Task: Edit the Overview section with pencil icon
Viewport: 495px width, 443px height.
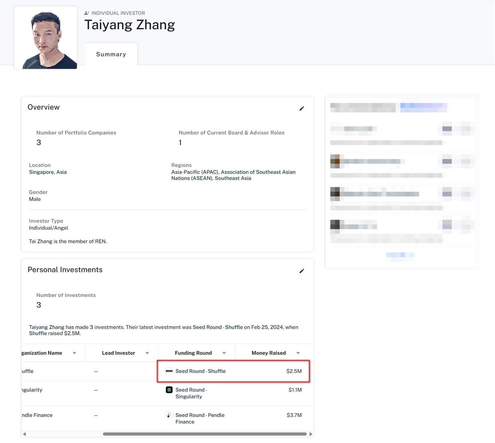Action: point(302,108)
